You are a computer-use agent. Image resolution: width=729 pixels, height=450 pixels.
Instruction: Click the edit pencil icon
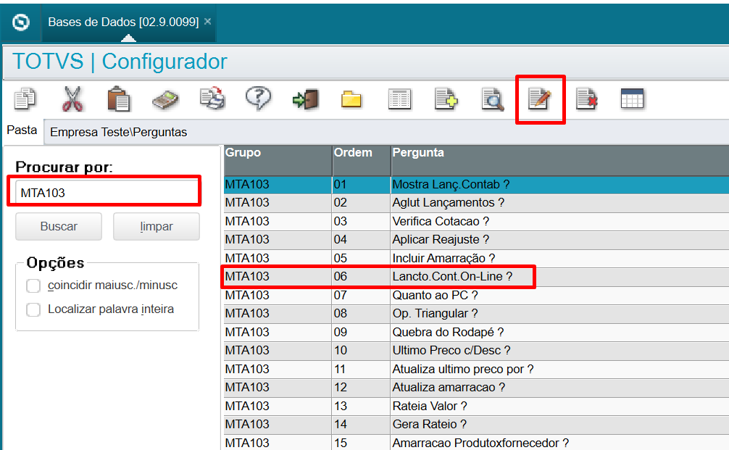pyautogui.click(x=540, y=99)
